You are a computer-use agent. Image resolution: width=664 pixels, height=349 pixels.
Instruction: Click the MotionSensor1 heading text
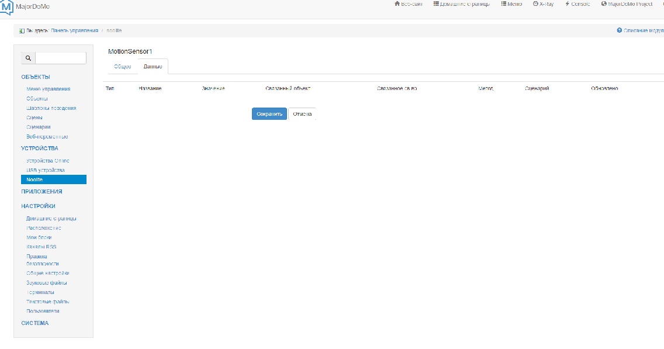130,51
